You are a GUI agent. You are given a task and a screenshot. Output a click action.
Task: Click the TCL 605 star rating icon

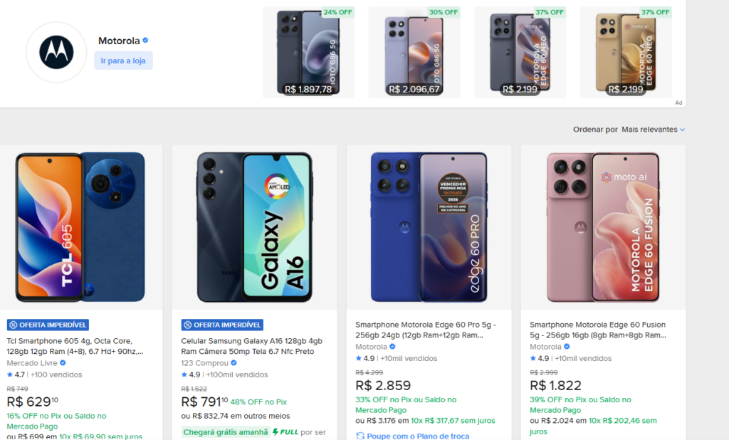click(10, 374)
